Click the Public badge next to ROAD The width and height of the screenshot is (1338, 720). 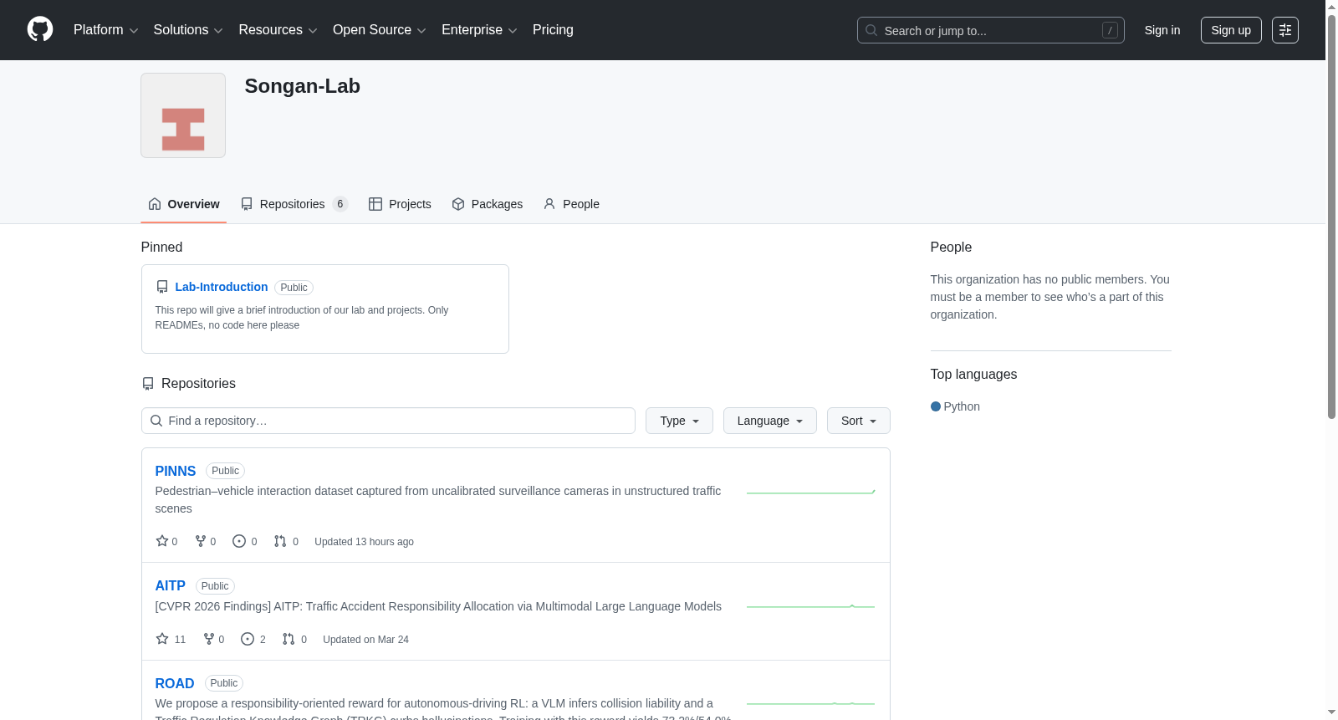pos(224,683)
